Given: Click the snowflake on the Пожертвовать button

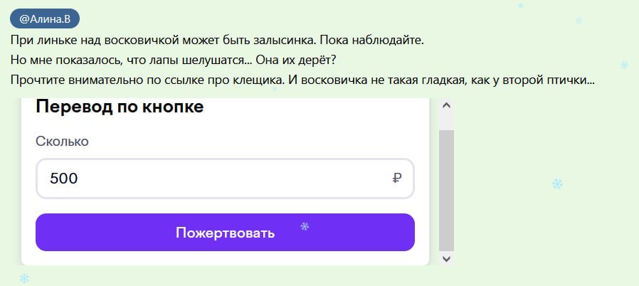Looking at the screenshot, I should click(305, 227).
